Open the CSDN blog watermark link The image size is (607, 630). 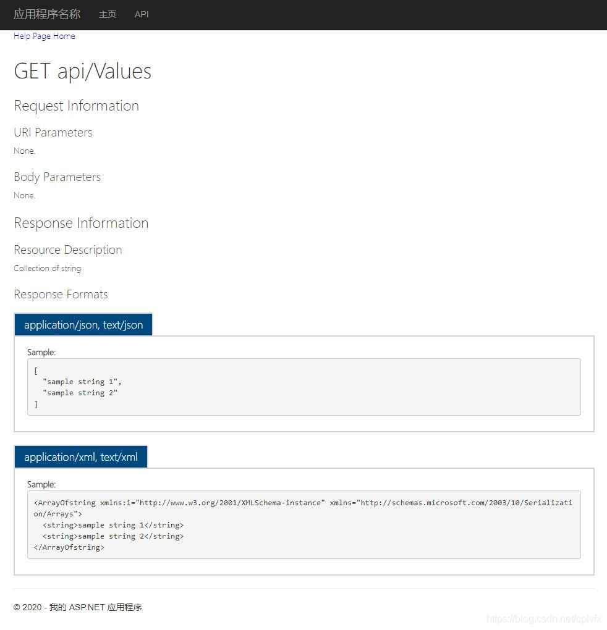pyautogui.click(x=546, y=618)
